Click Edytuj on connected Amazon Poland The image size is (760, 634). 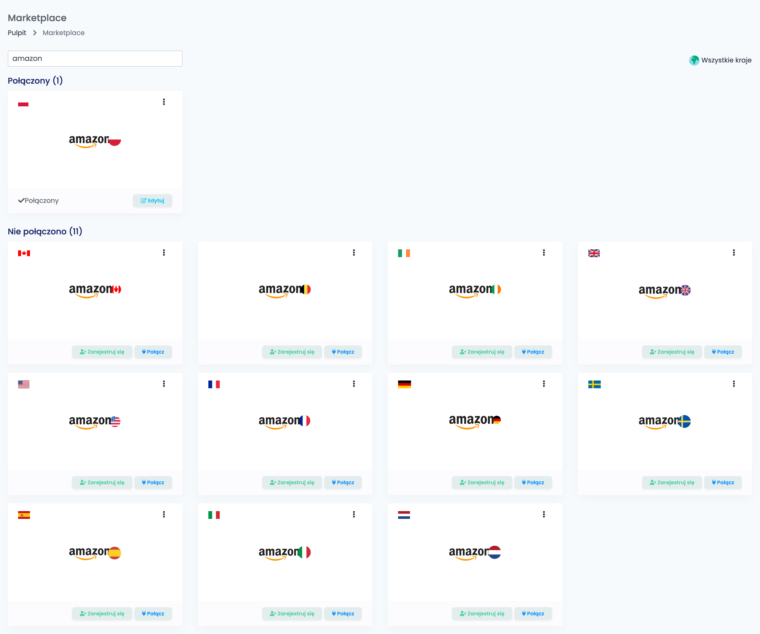click(152, 201)
